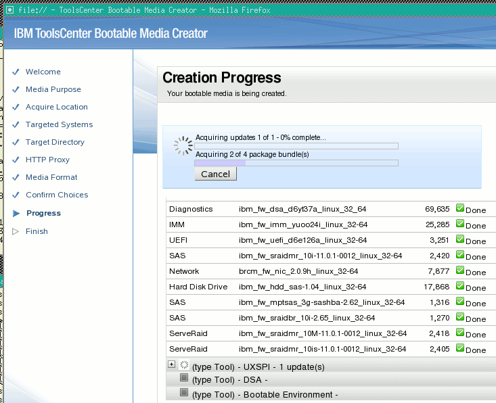The height and width of the screenshot is (403, 496).
Task: Click the checkmark icon beside Media Format
Action: (x=16, y=177)
